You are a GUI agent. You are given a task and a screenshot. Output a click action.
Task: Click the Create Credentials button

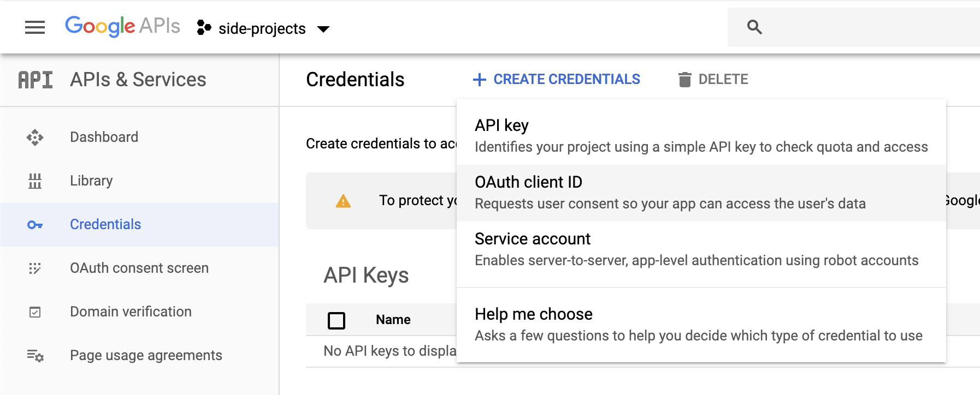click(557, 80)
